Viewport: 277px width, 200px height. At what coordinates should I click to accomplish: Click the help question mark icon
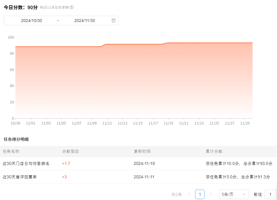pos(71,7)
